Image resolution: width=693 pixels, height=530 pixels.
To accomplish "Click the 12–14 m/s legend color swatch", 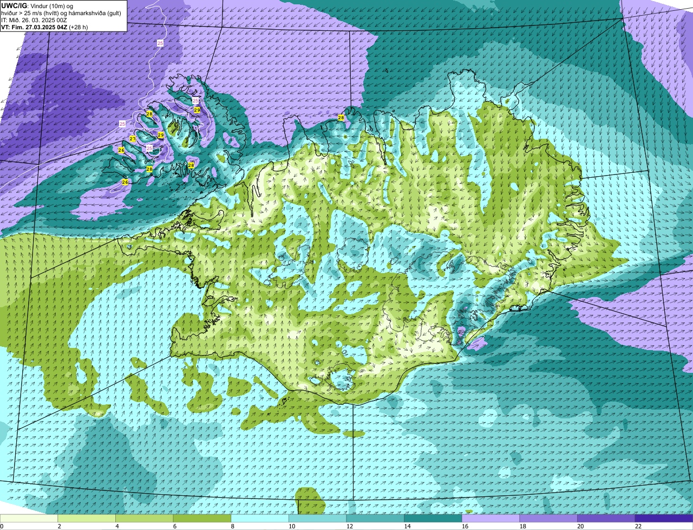I will coord(375,518).
